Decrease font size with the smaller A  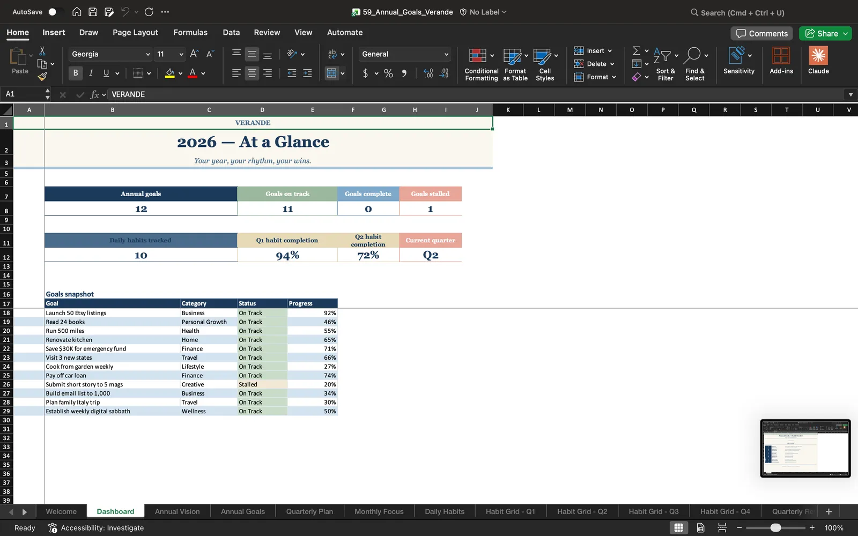click(x=210, y=54)
